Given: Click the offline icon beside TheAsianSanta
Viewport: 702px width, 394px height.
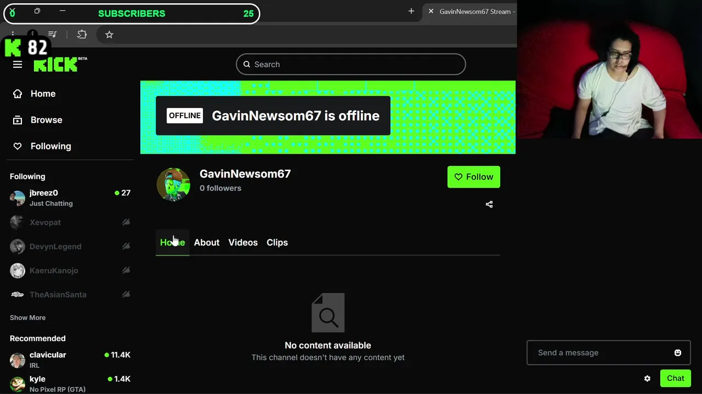Looking at the screenshot, I should pos(126,294).
